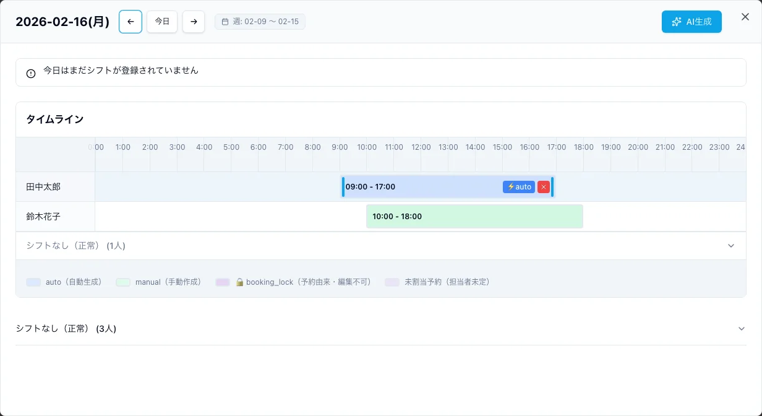Click the AI生成 button
762x416 pixels.
691,22
